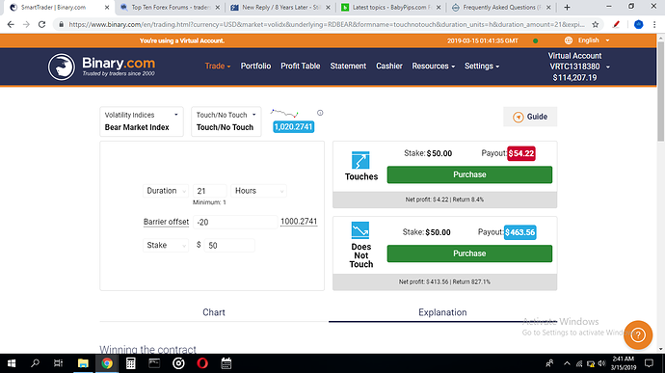Image resolution: width=665 pixels, height=373 pixels.
Task: Open the orange help question mark bubble
Action: [638, 335]
